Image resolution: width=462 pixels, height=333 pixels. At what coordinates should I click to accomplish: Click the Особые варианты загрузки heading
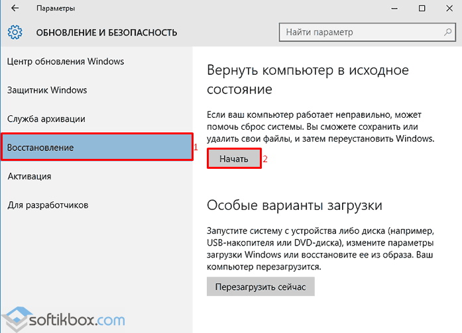pyautogui.click(x=295, y=205)
